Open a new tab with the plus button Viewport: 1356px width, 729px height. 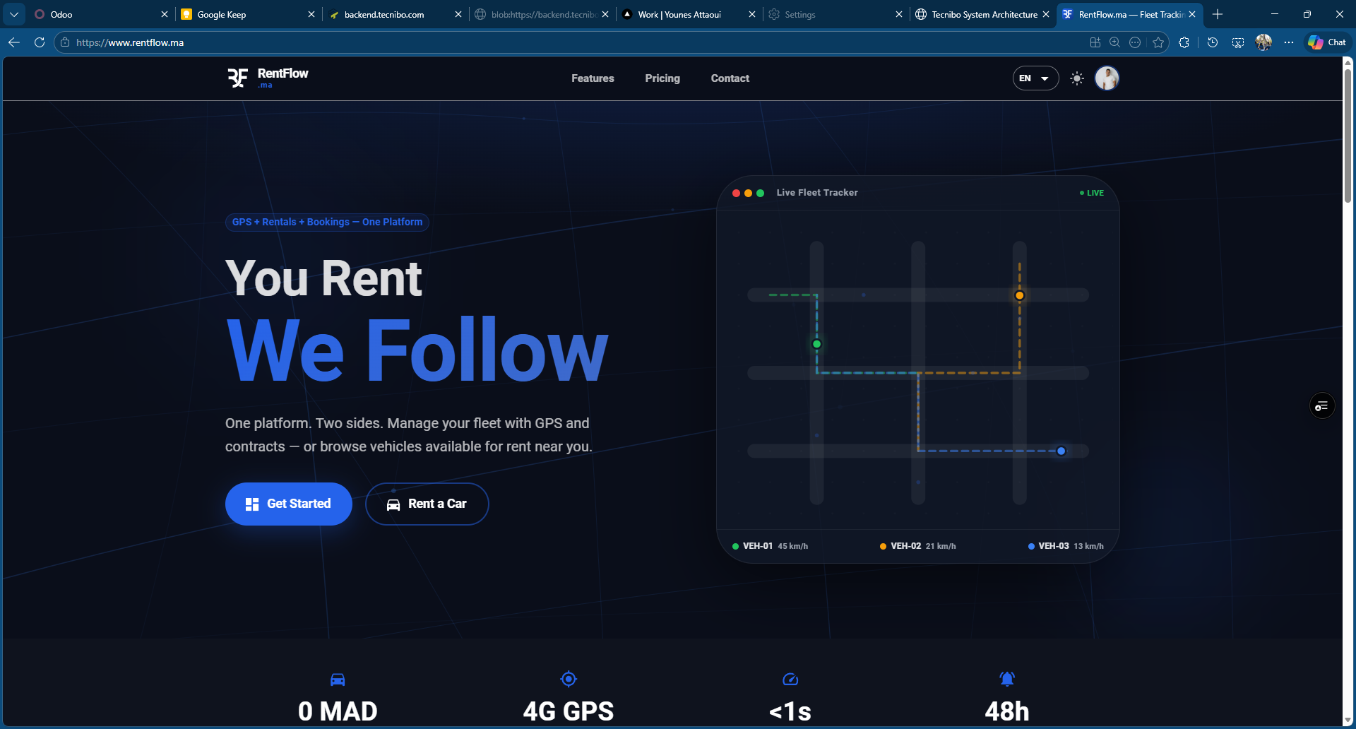[1218, 14]
